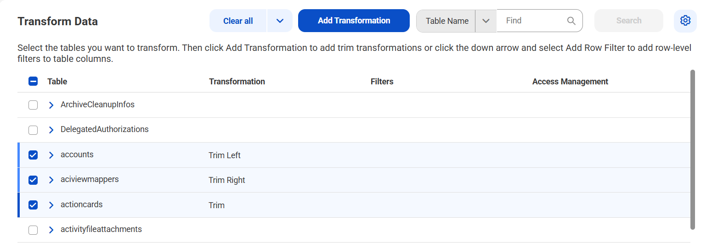
Task: Click the Transform Data heading
Action: tap(57, 21)
